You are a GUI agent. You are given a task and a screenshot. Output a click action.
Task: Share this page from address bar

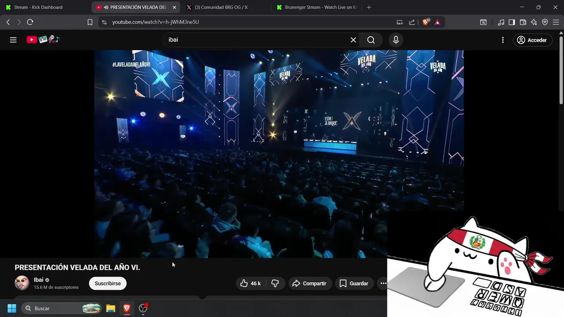click(412, 22)
